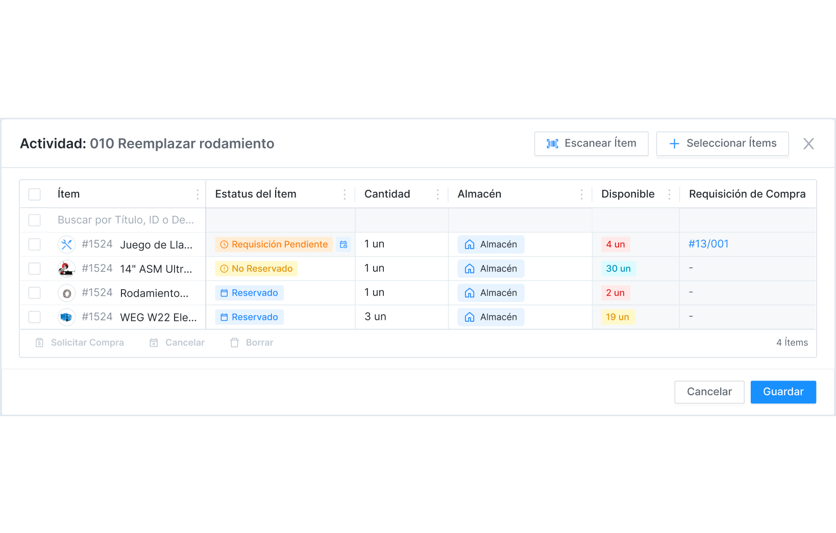
Task: Click the wrench icon for Juego de Lla item
Action: tap(66, 245)
